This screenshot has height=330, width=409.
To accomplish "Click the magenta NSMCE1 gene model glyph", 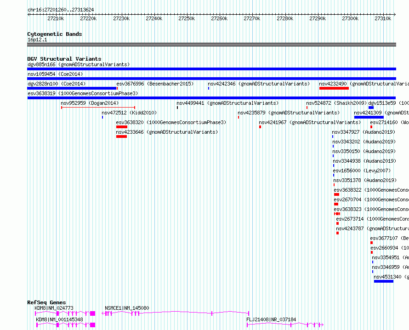I will point(175,313).
